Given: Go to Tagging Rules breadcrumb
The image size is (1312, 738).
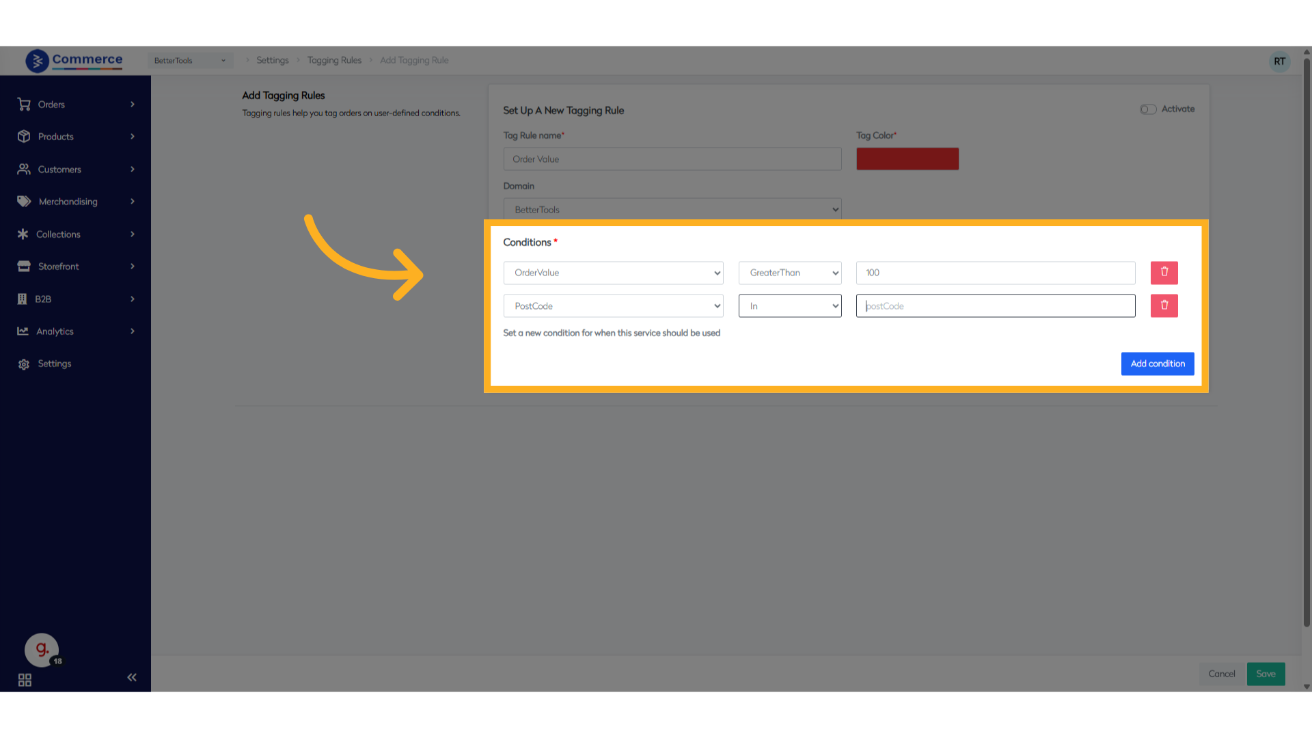Looking at the screenshot, I should pos(334,60).
